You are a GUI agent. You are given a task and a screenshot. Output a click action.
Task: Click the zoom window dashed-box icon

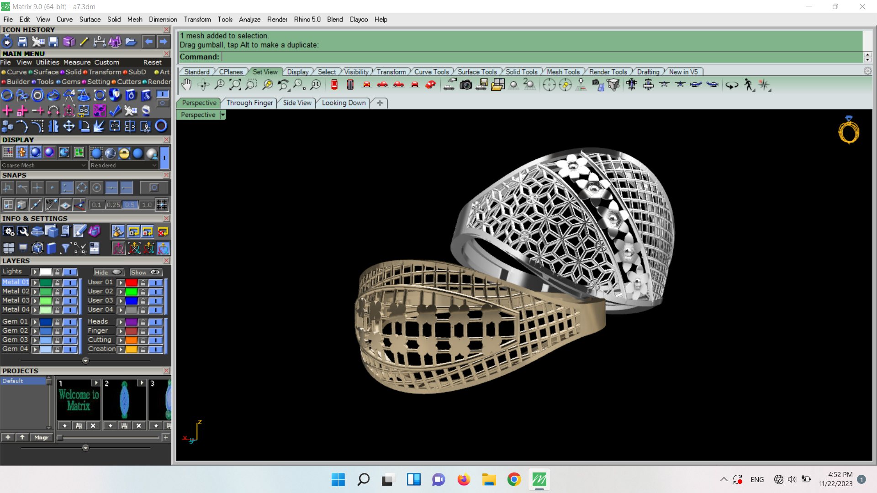tap(251, 85)
